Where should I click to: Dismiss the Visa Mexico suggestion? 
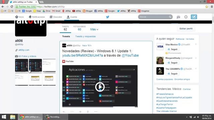coord(196,44)
